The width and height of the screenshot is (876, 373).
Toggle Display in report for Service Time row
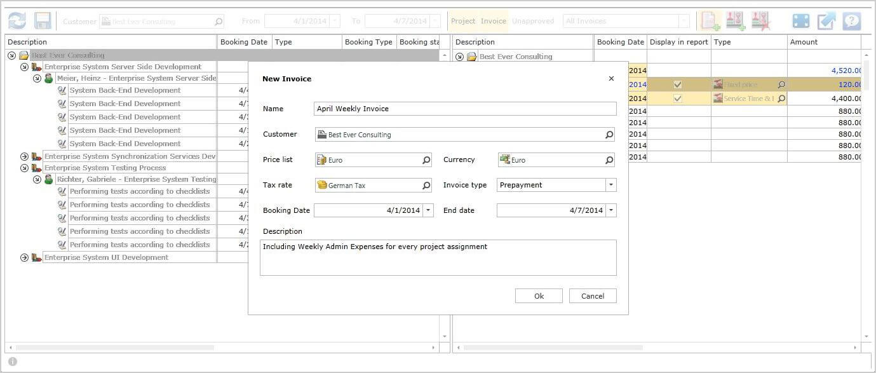point(678,98)
